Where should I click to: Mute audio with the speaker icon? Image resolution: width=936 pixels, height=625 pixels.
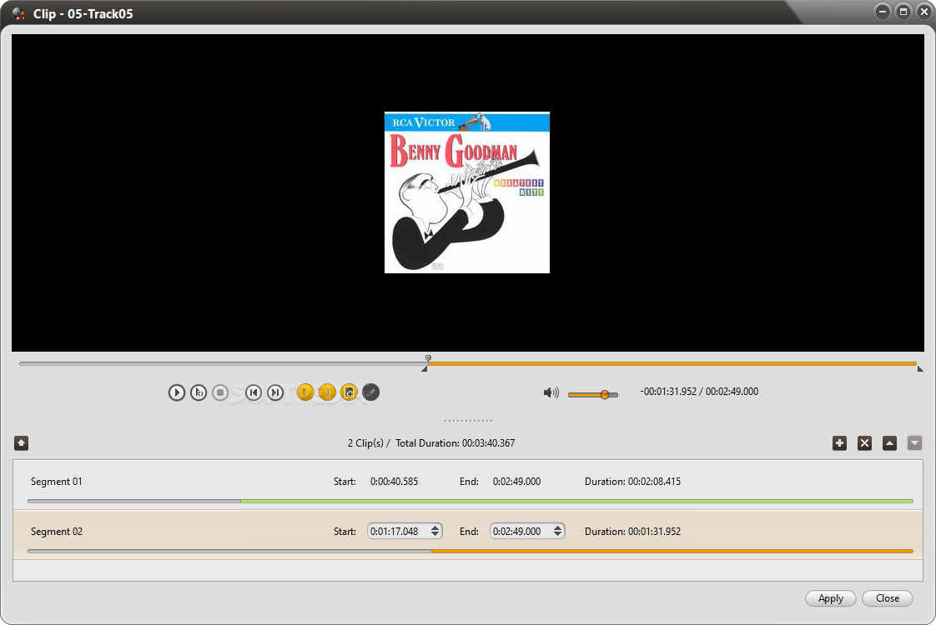click(551, 392)
